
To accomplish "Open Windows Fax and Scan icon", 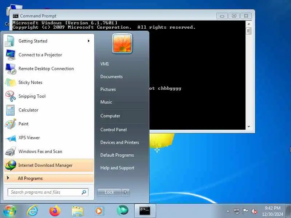I will point(11,152).
